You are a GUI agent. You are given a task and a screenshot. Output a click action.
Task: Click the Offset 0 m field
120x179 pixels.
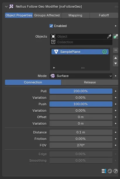tap(81, 117)
